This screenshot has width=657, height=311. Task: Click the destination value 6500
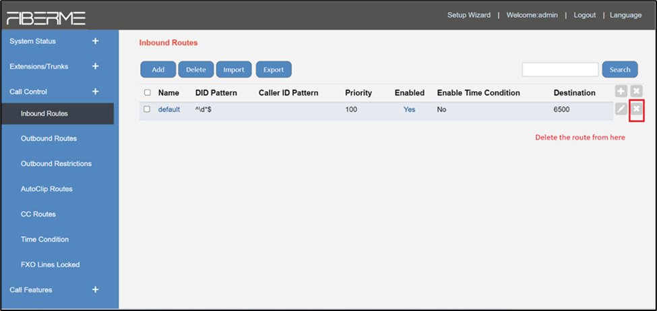pos(561,109)
